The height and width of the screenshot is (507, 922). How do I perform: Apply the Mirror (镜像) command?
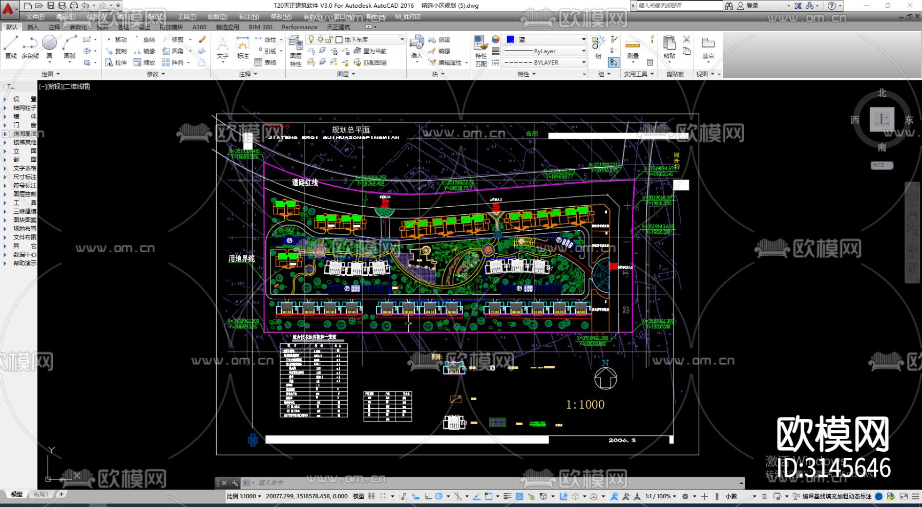144,51
